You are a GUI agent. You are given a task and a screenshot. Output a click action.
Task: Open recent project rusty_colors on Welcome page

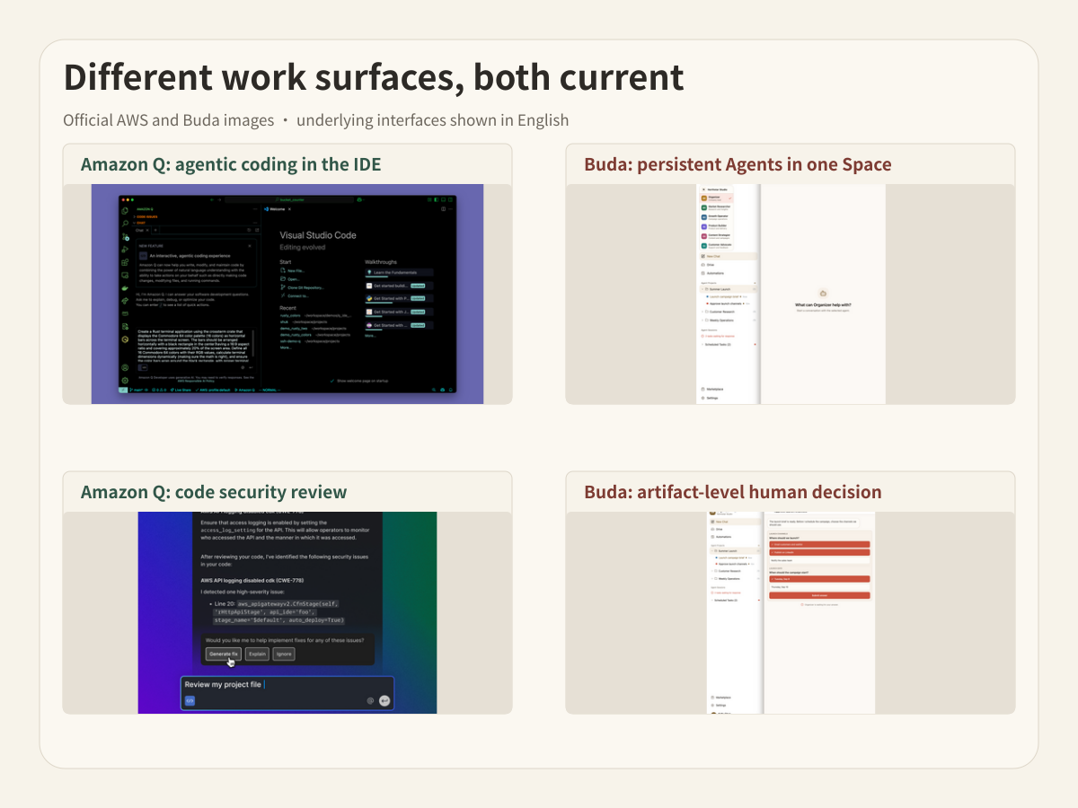(290, 316)
